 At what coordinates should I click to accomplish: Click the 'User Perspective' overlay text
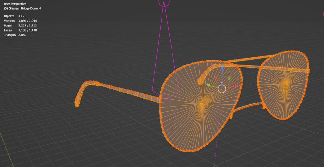coord(15,4)
